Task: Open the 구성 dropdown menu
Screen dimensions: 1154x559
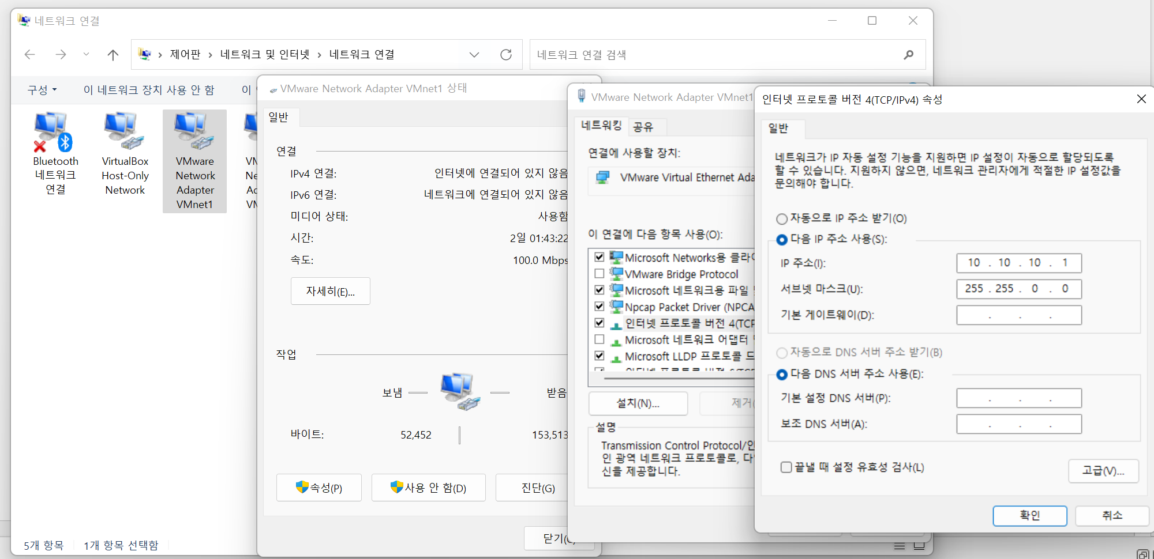Action: [42, 90]
